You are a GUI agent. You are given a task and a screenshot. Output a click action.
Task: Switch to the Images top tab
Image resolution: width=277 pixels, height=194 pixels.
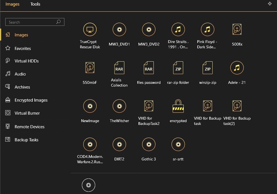coord(12,4)
